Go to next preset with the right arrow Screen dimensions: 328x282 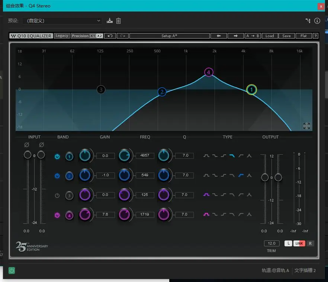tap(235, 36)
